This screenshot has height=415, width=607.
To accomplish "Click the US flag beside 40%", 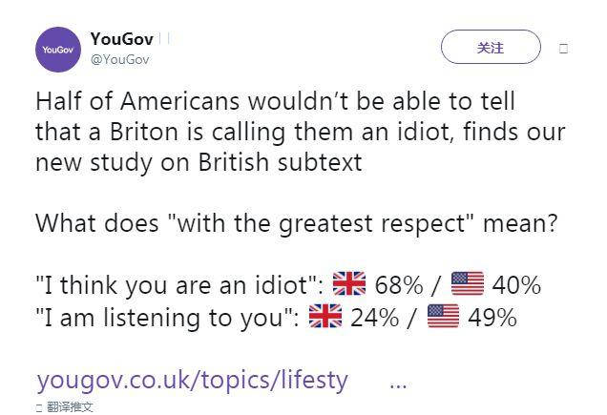I will coord(468,284).
